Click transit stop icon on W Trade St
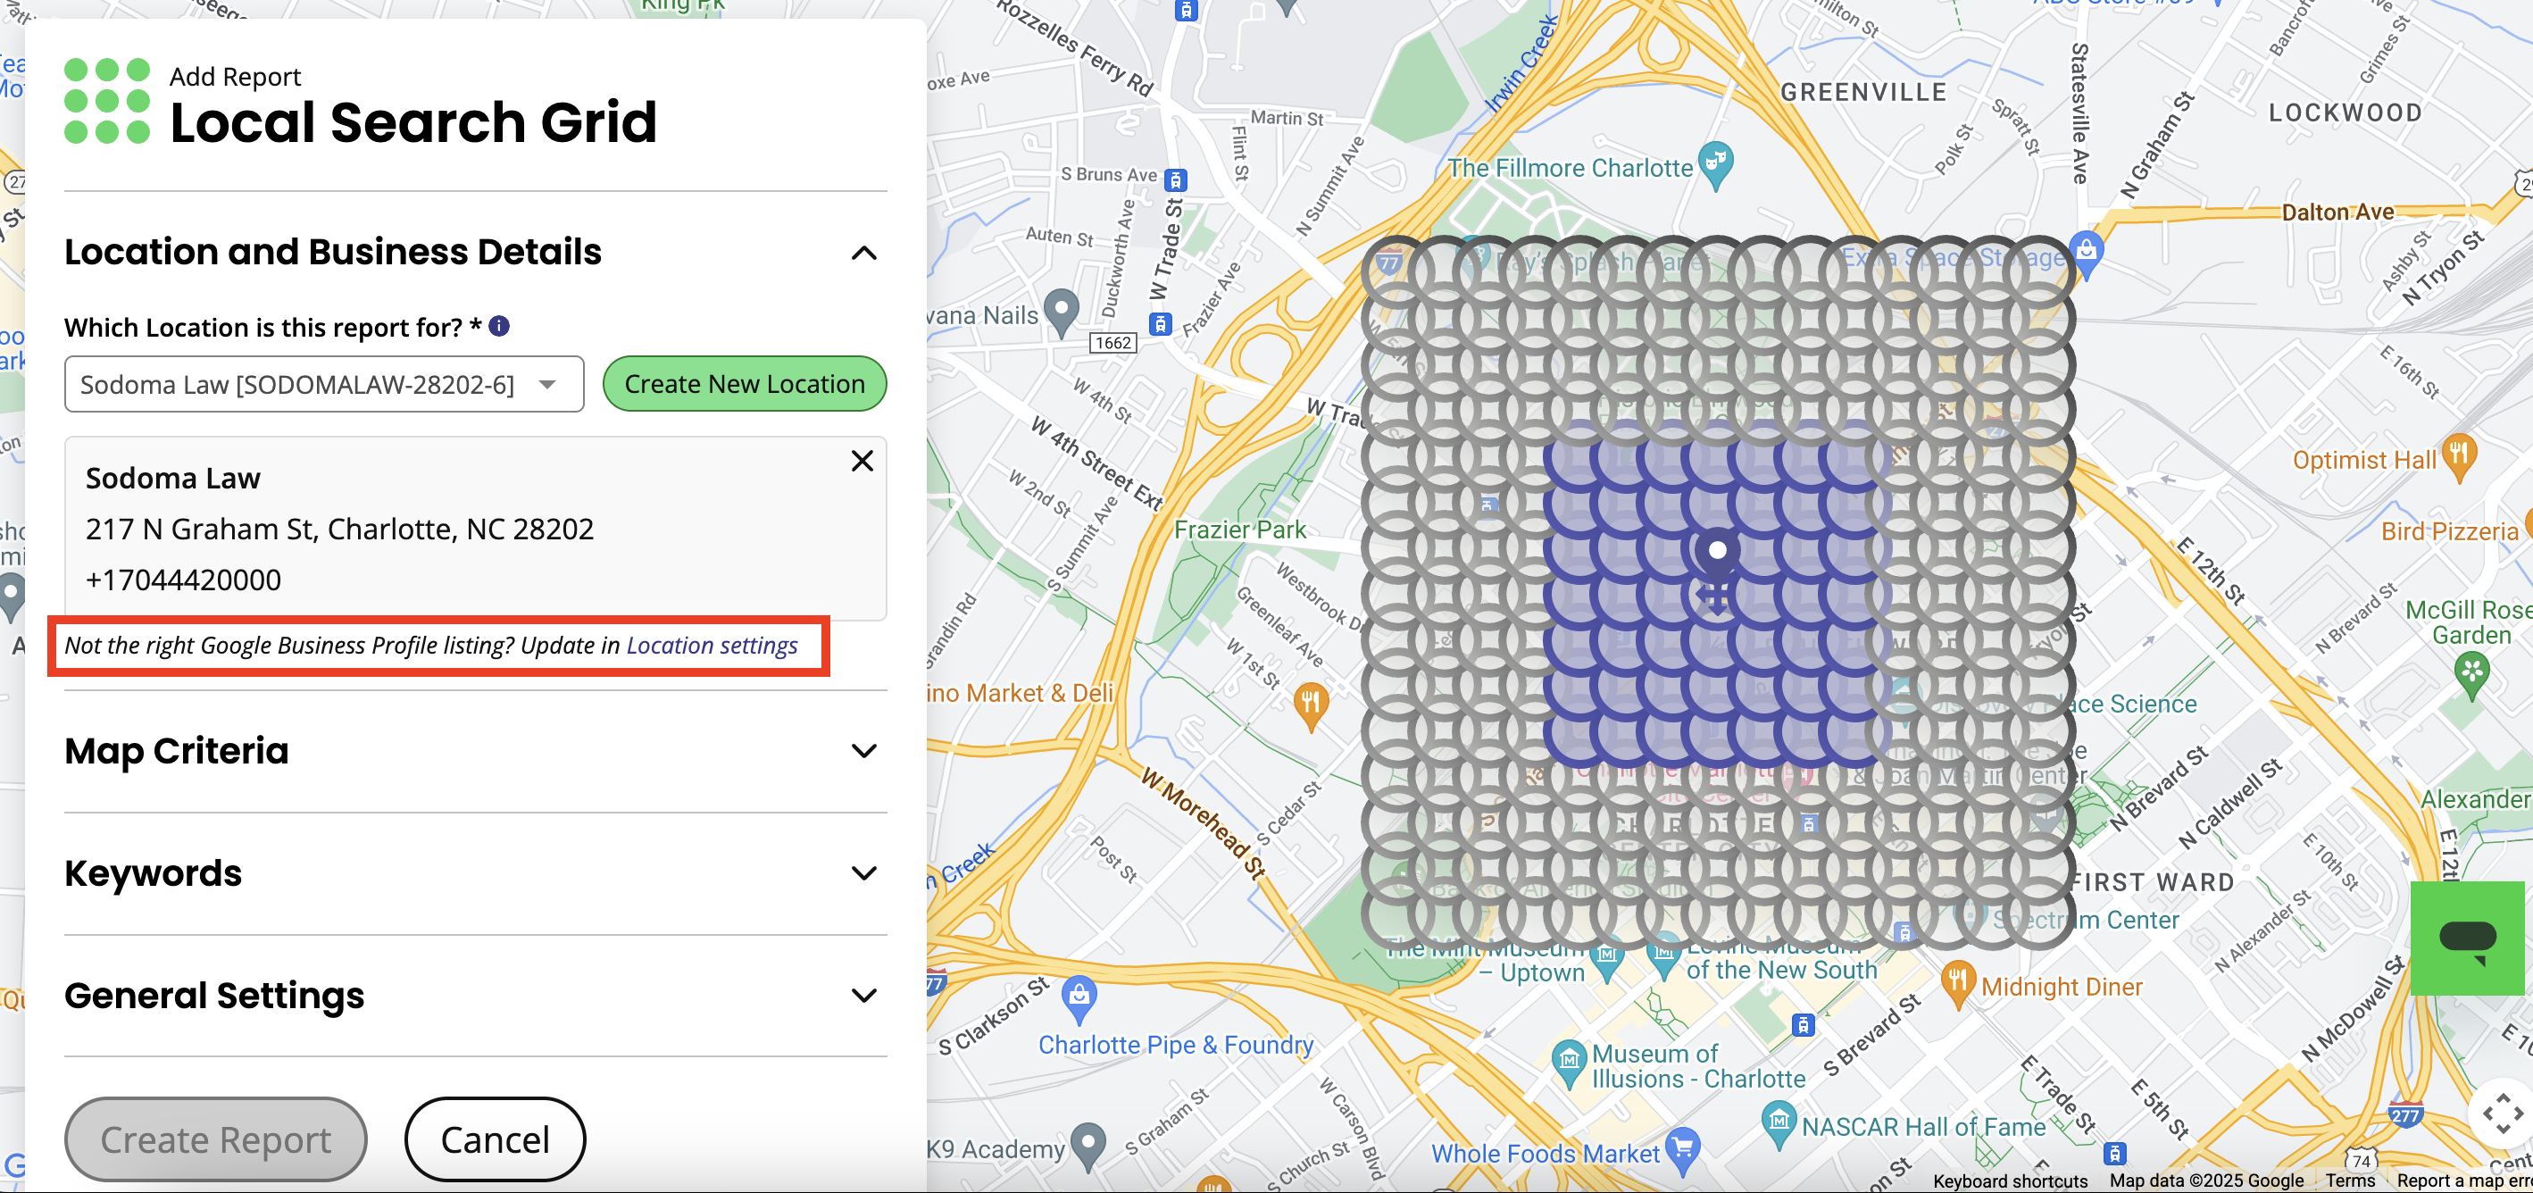2533x1193 pixels. click(1161, 323)
